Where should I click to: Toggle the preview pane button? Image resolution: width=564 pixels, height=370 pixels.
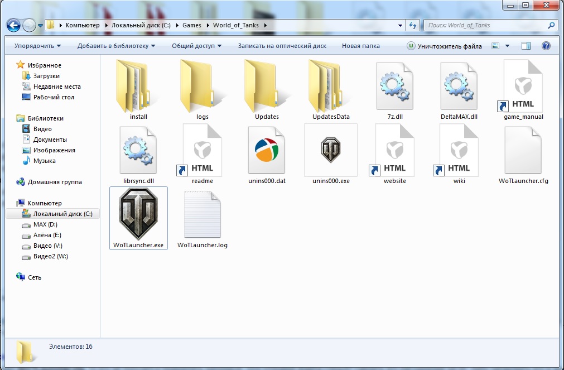[x=526, y=46]
